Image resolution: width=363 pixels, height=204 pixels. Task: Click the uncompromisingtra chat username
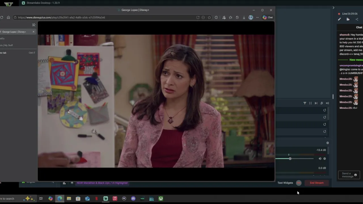coord(351,65)
